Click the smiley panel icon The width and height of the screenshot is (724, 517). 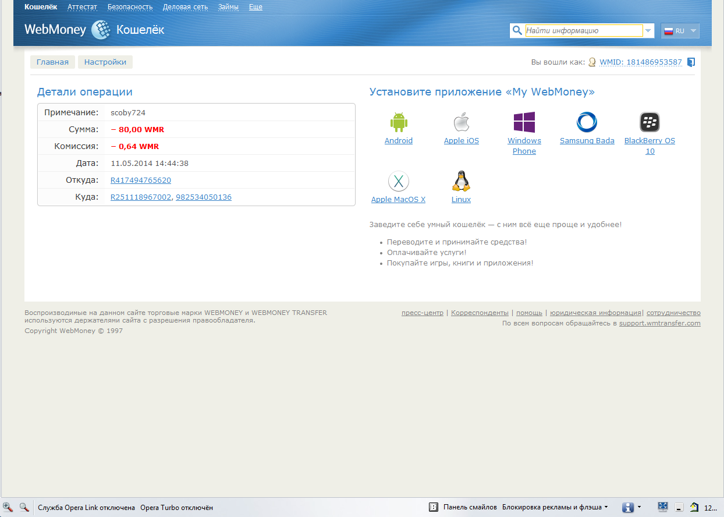pyautogui.click(x=434, y=507)
